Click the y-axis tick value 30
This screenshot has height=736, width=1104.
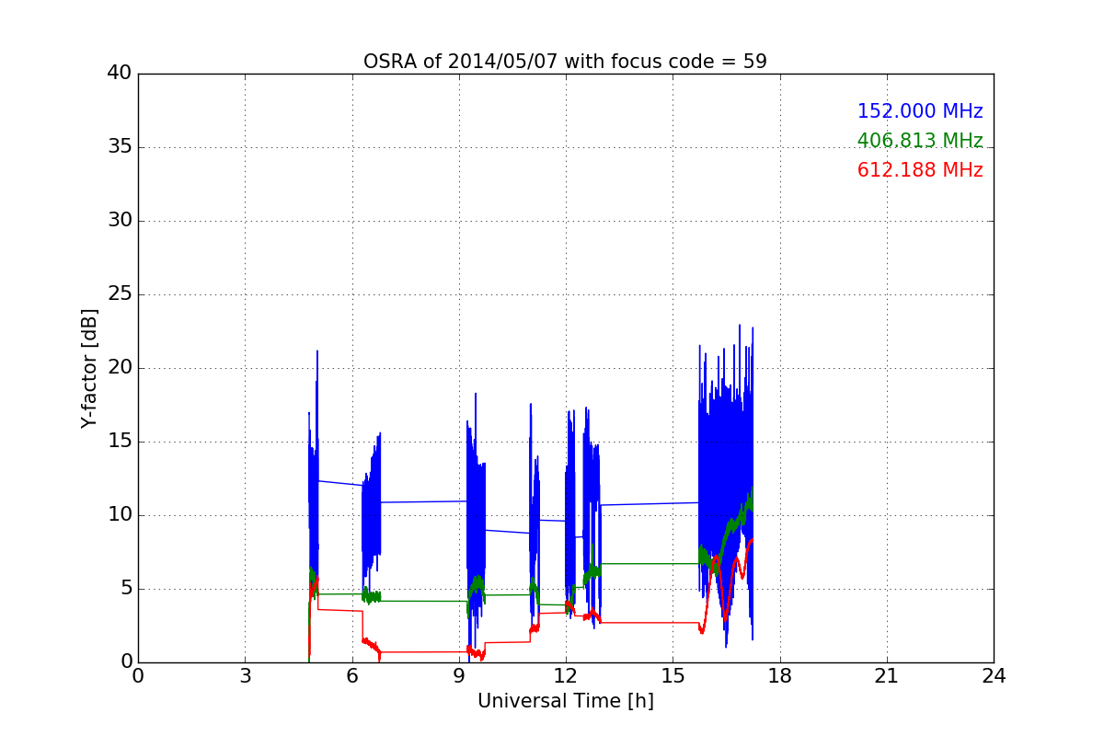coord(119,221)
